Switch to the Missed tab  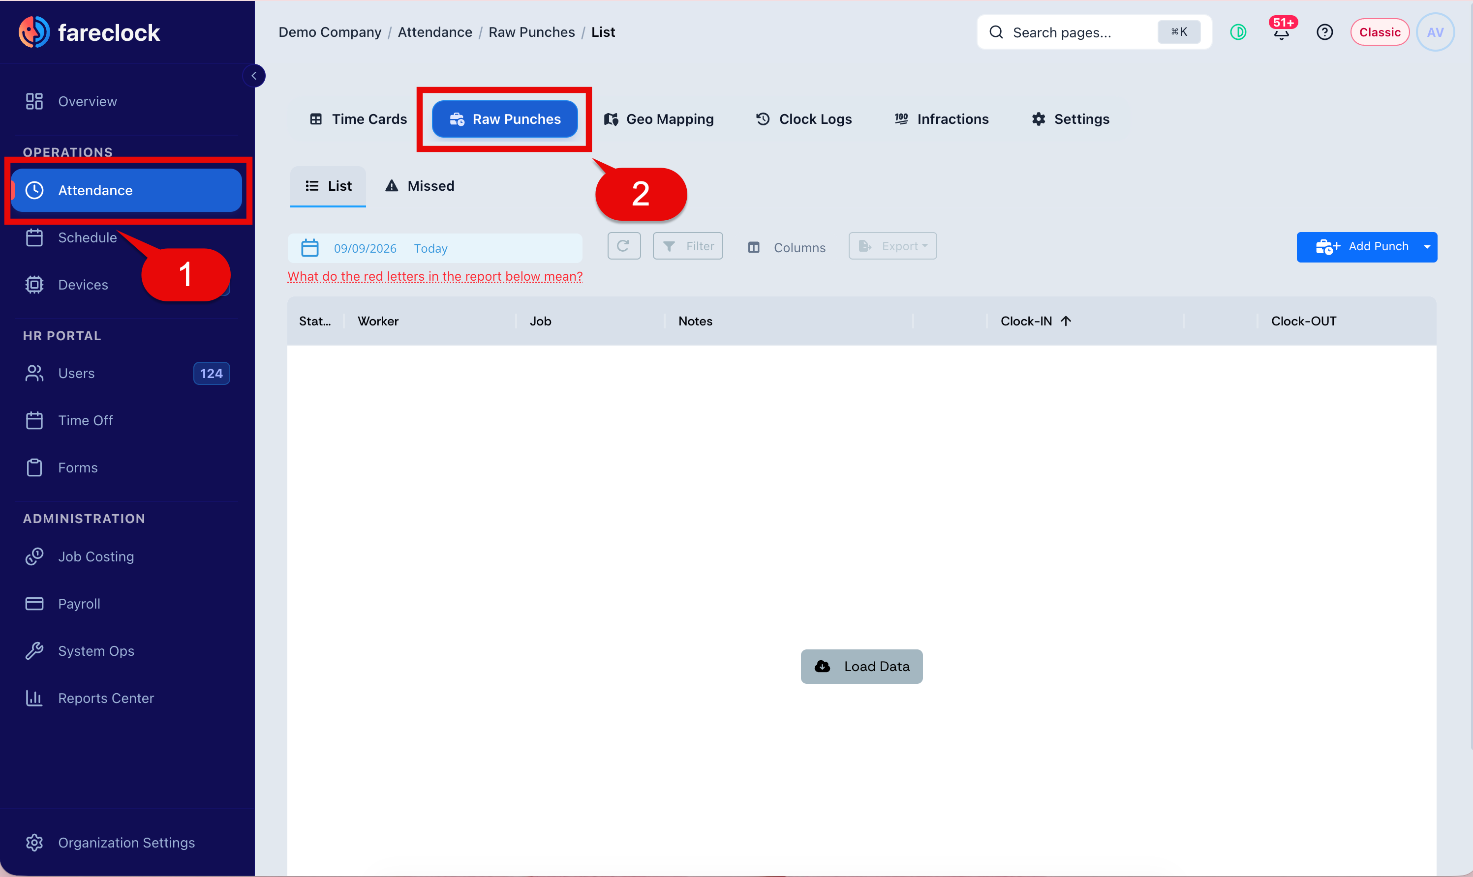tap(419, 186)
